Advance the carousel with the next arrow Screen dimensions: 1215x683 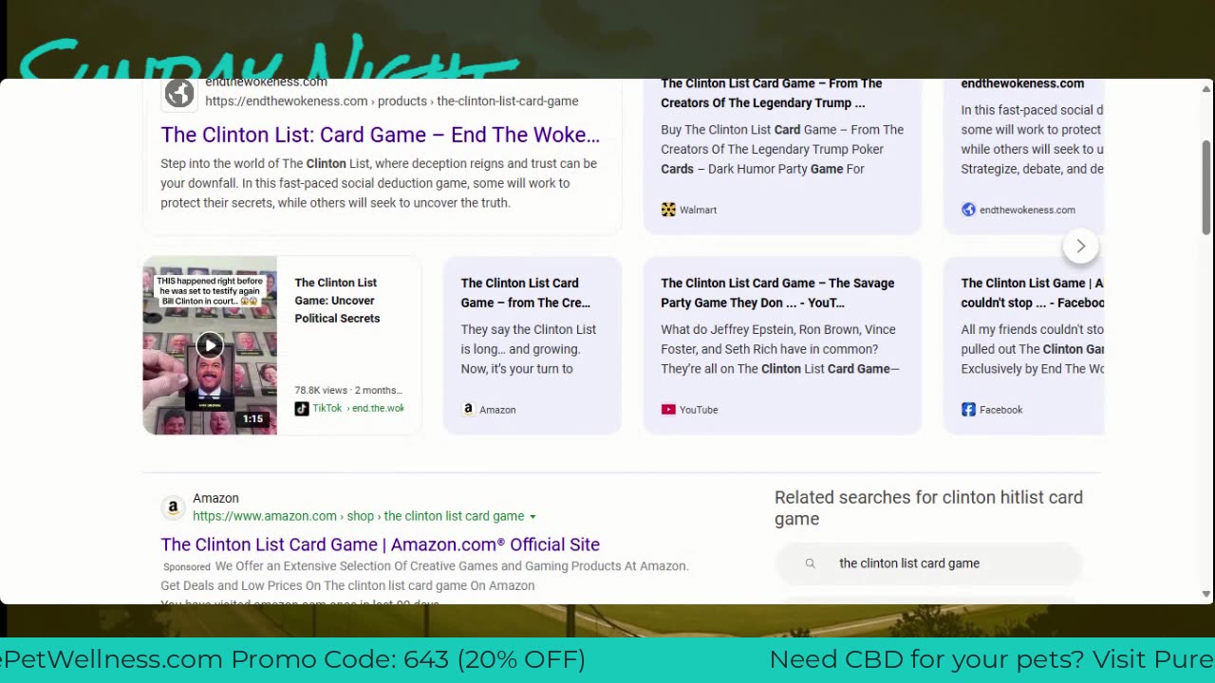1080,246
